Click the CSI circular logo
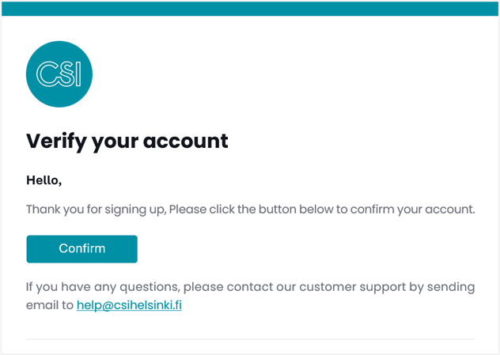This screenshot has height=355, width=500. pos(59,74)
